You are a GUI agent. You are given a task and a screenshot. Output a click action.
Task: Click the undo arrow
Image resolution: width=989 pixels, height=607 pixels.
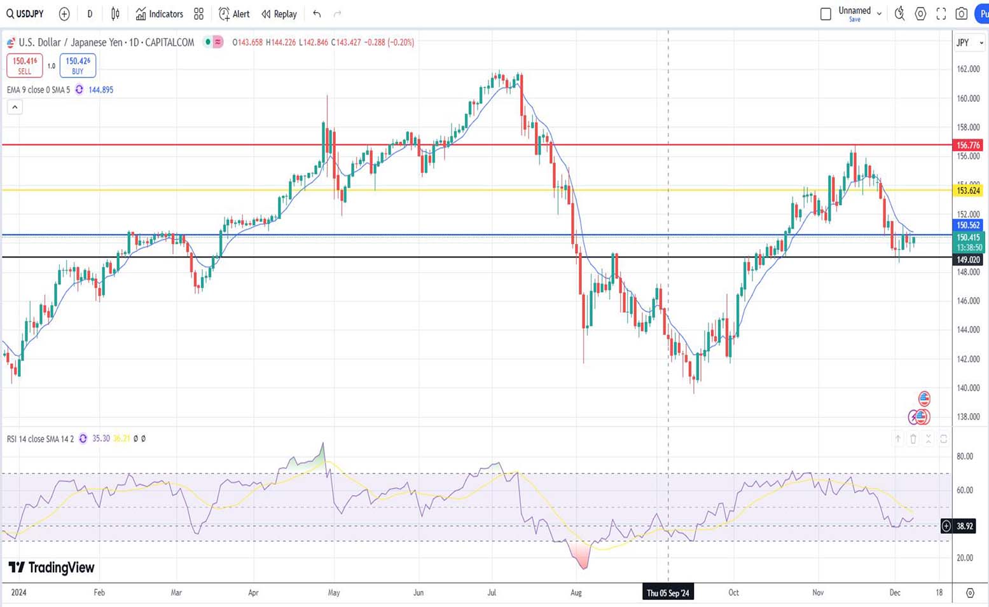coord(317,14)
